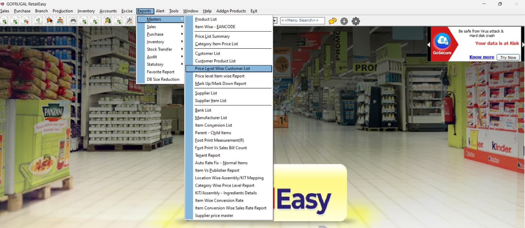Image resolution: width=525 pixels, height=228 pixels.
Task: Open the Bank List report
Action: click(x=229, y=110)
